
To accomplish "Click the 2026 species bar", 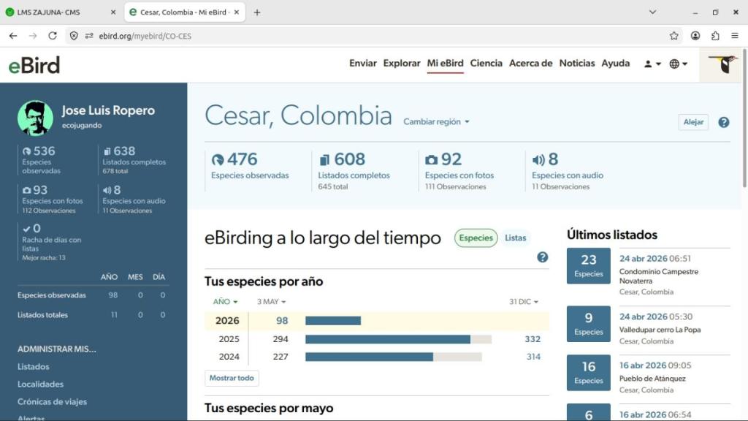I will [333, 321].
